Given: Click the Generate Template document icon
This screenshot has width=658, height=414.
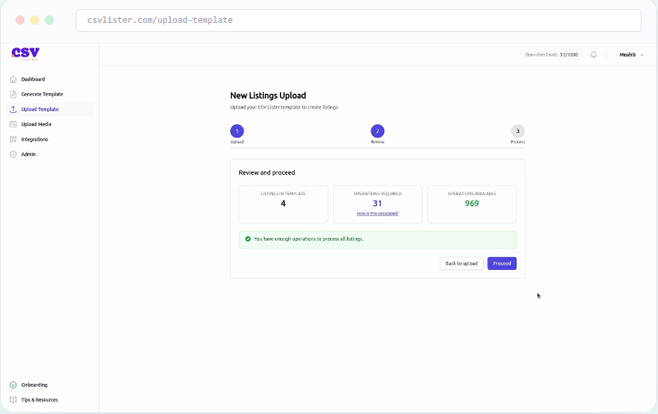Looking at the screenshot, I should point(13,94).
